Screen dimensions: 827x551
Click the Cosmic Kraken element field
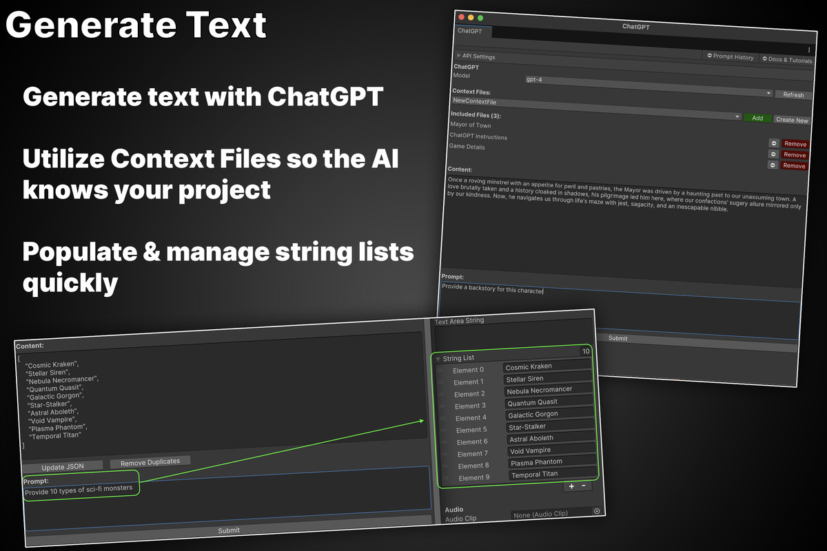pyautogui.click(x=547, y=367)
